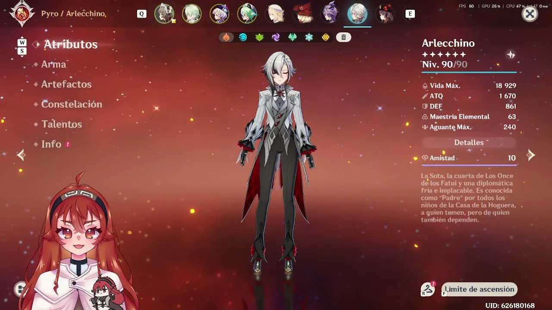The width and height of the screenshot is (552, 310).
Task: Select the red witch hat character portrait
Action: tap(302, 14)
